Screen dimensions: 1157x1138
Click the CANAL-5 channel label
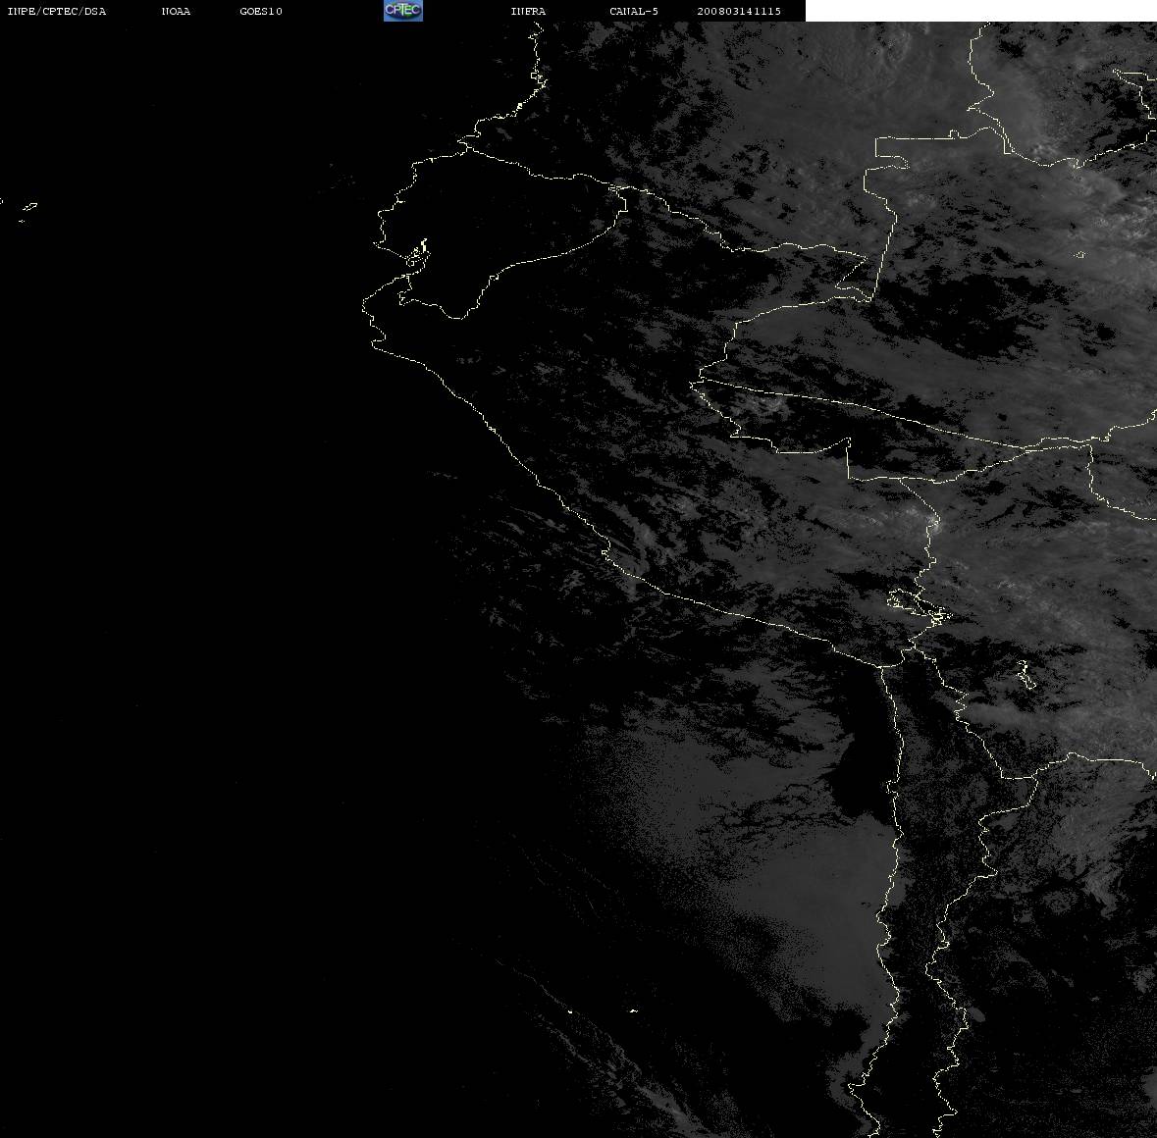tap(634, 11)
